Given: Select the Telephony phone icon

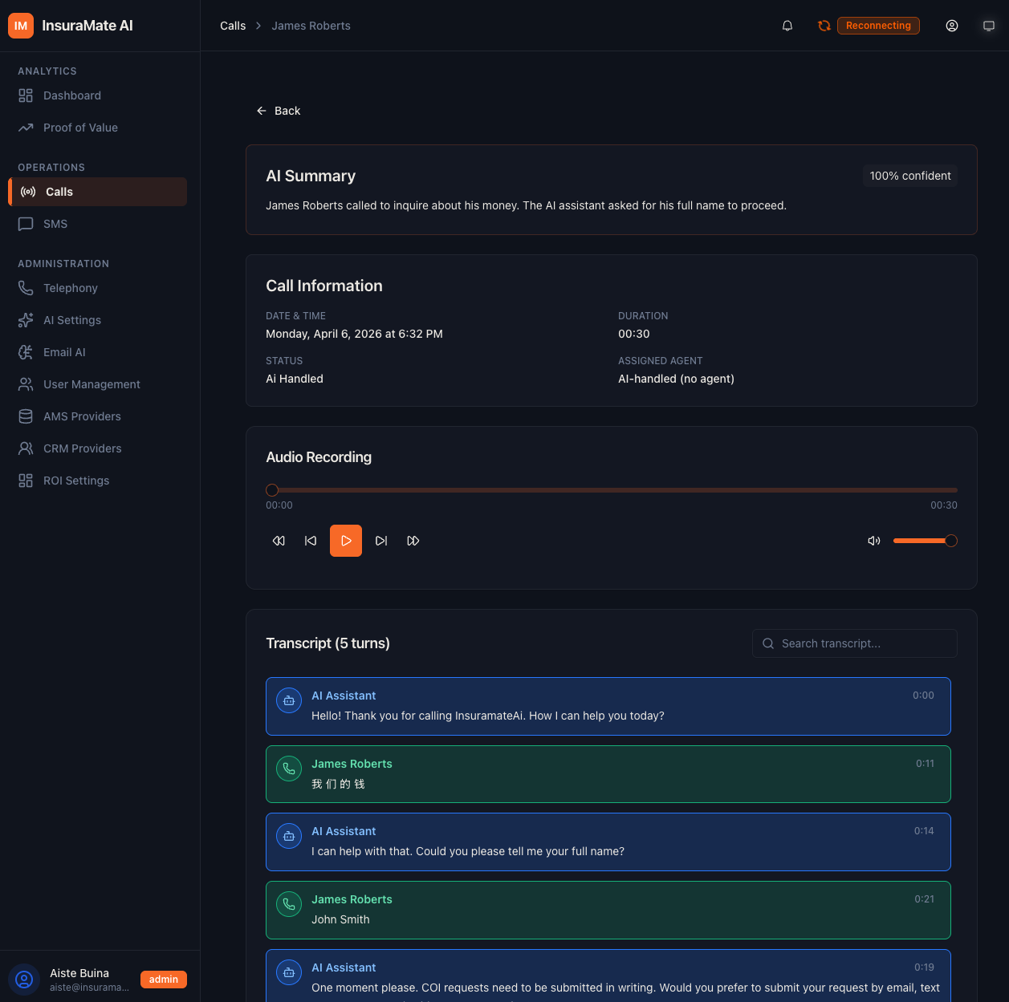Looking at the screenshot, I should tap(26, 288).
